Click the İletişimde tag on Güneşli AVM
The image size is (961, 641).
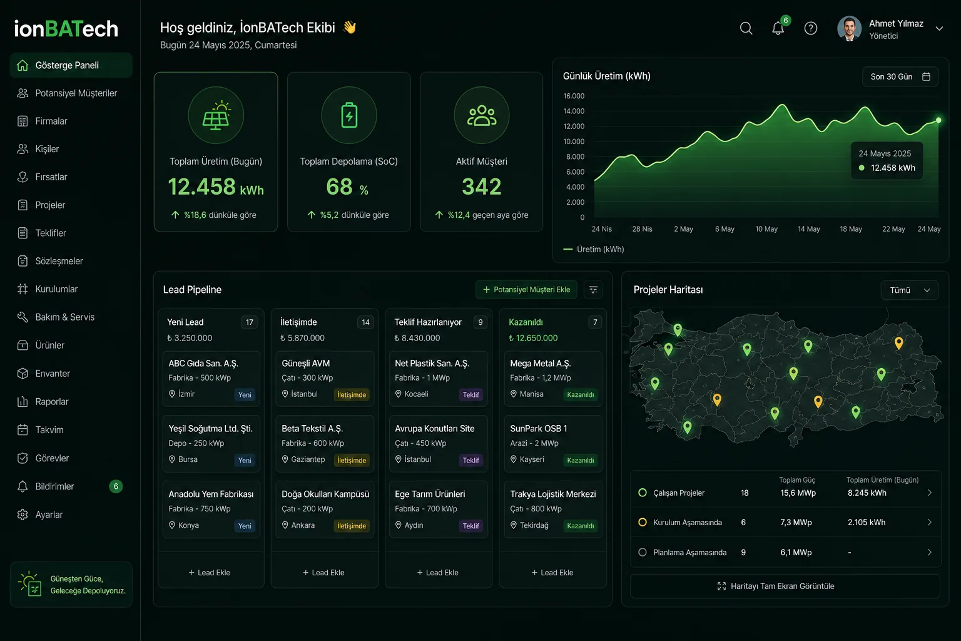352,395
